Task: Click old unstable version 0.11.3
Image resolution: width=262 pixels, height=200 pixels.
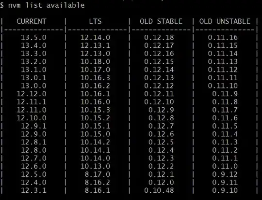Action: coord(225,142)
